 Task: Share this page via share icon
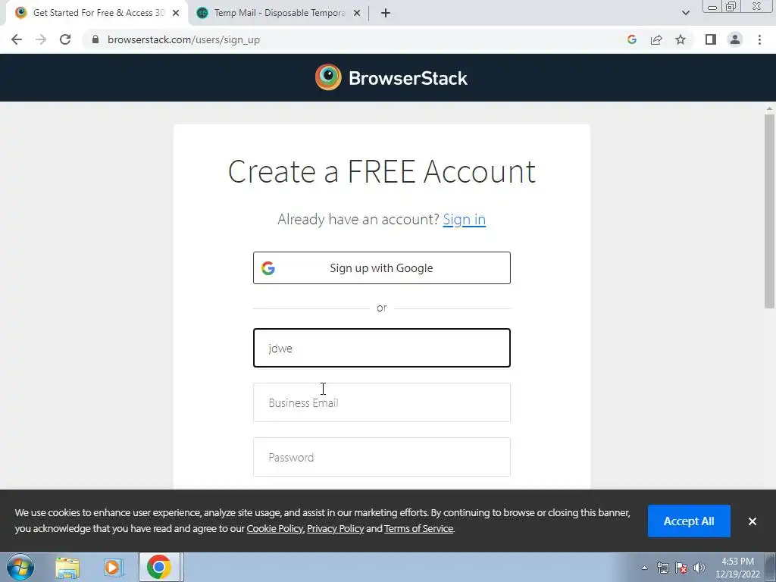pyautogui.click(x=656, y=39)
